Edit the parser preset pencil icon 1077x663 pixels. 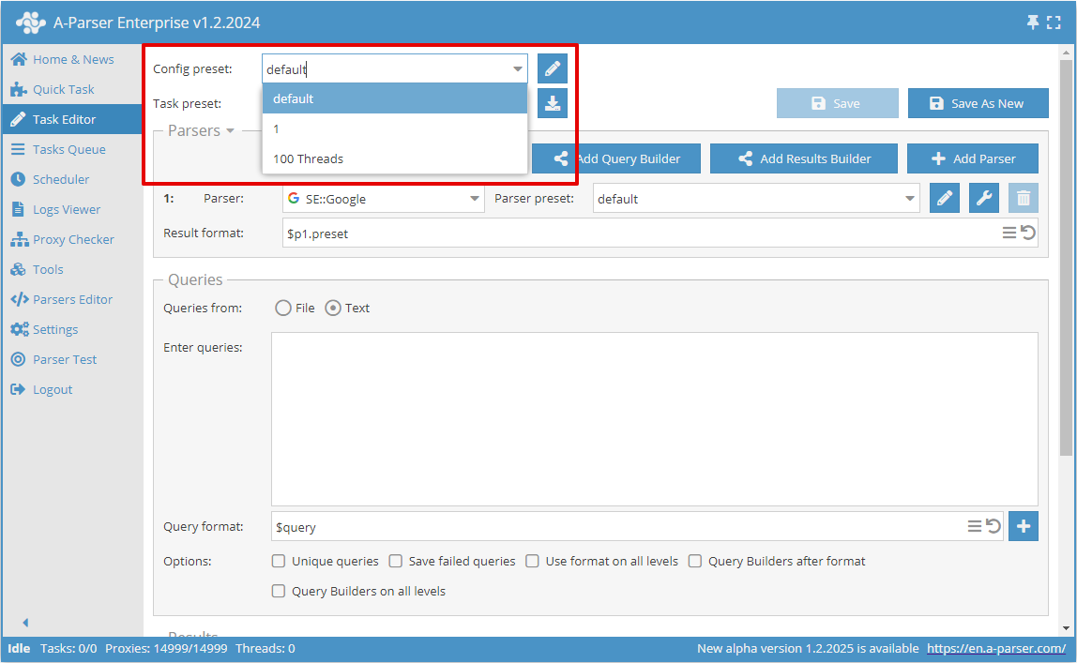coord(945,198)
